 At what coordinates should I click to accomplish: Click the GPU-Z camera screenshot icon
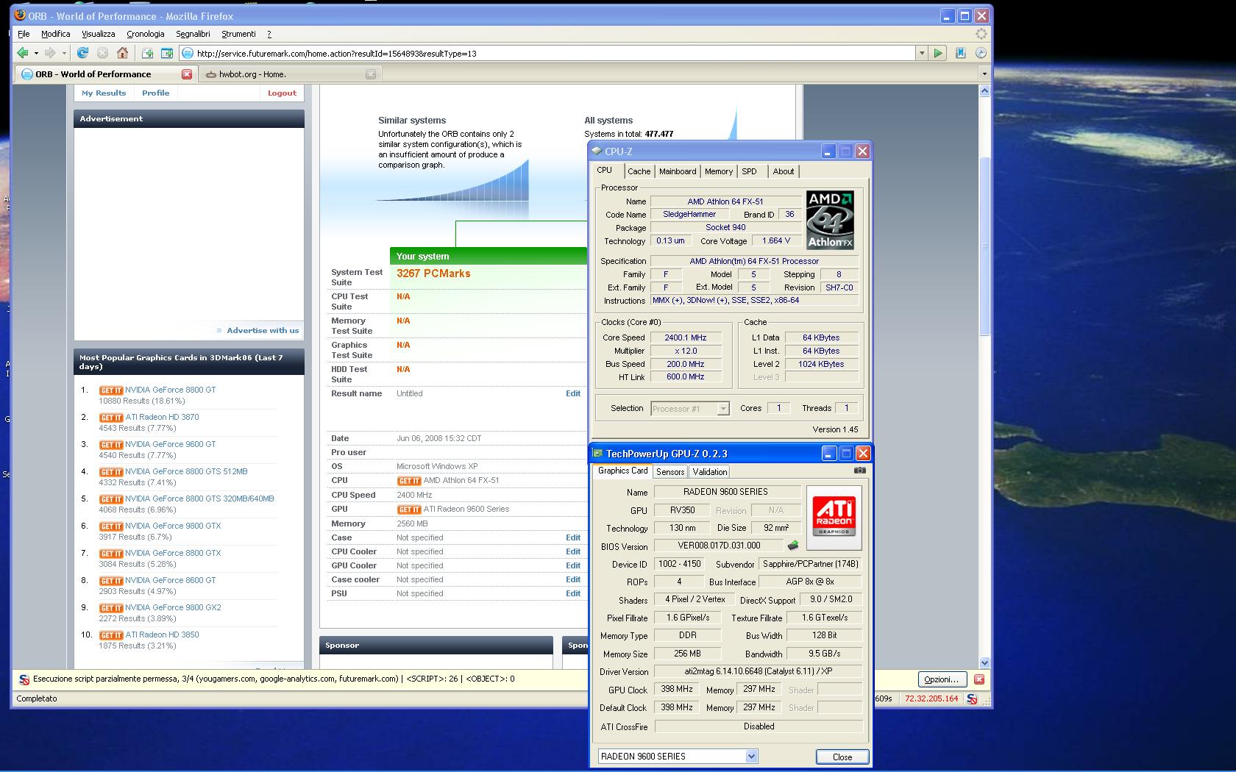859,471
